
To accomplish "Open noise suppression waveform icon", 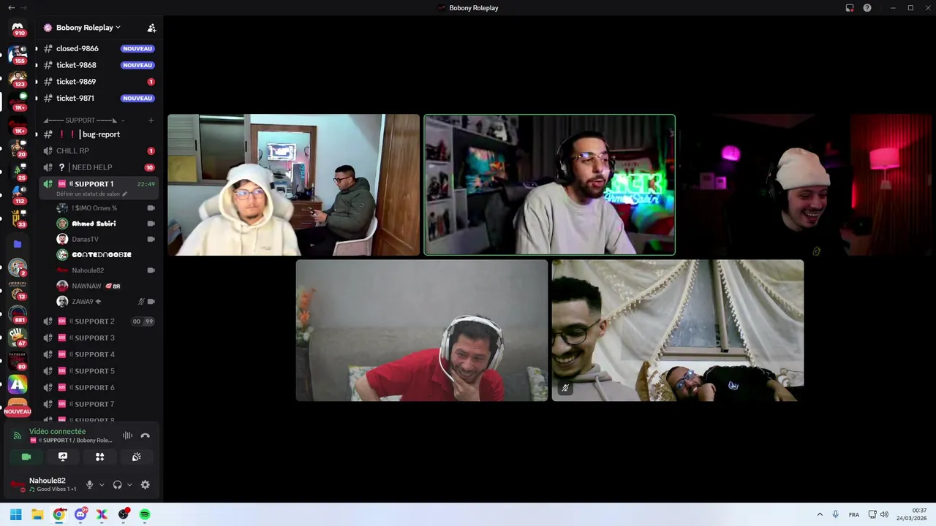I will 127,435.
